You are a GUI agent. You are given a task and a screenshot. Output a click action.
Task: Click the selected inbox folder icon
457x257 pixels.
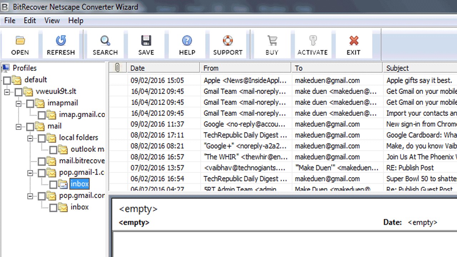pos(63,184)
